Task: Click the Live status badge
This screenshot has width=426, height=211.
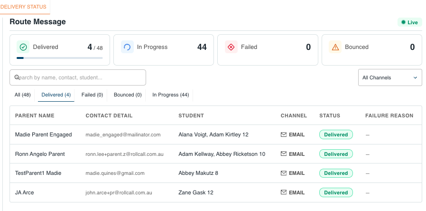Action: [x=409, y=22]
